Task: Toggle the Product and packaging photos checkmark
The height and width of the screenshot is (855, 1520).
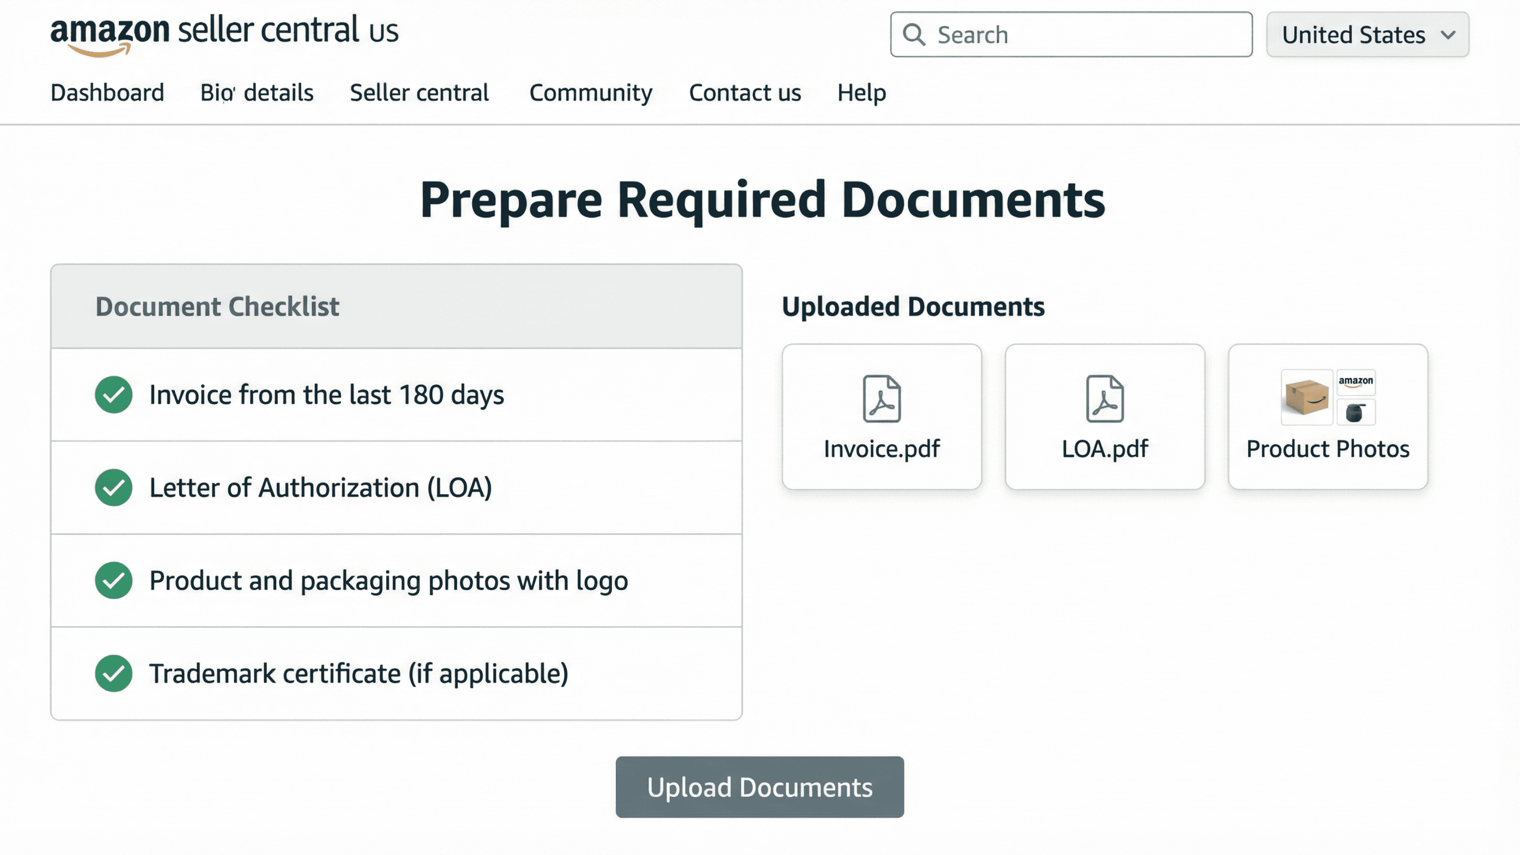Action: [113, 581]
